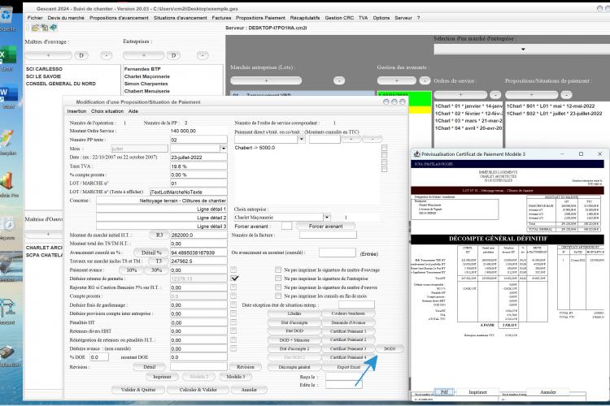Viewport: 610px width, 406px height.
Task: Open the Gestion CRC menu
Action: 339,18
